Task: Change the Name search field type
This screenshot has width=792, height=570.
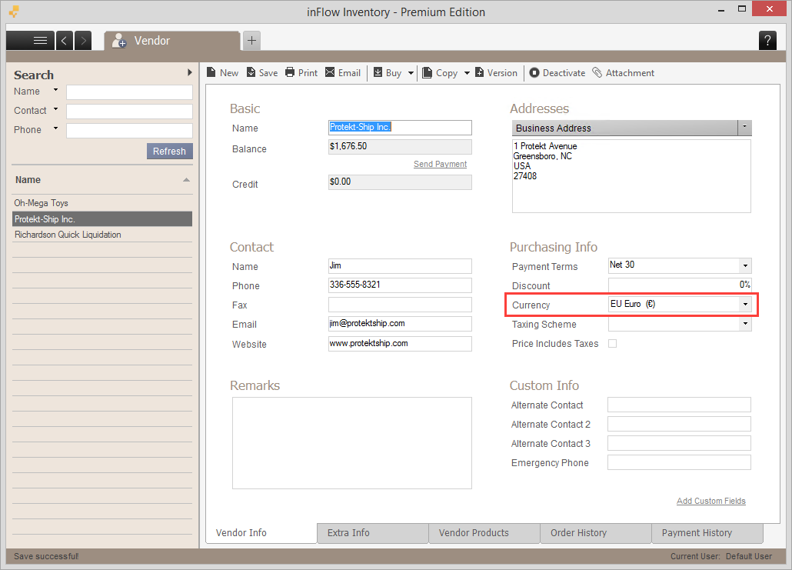Action: [55, 90]
